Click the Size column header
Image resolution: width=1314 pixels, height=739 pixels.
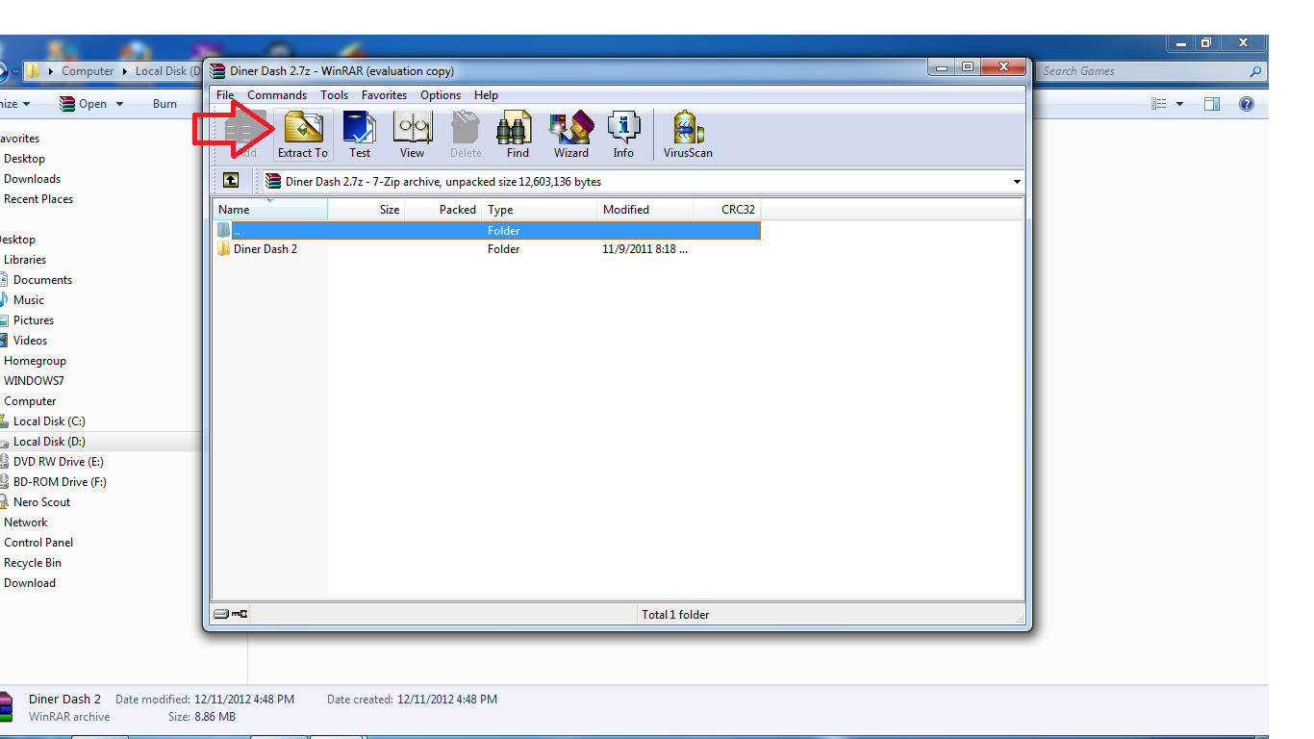click(389, 209)
